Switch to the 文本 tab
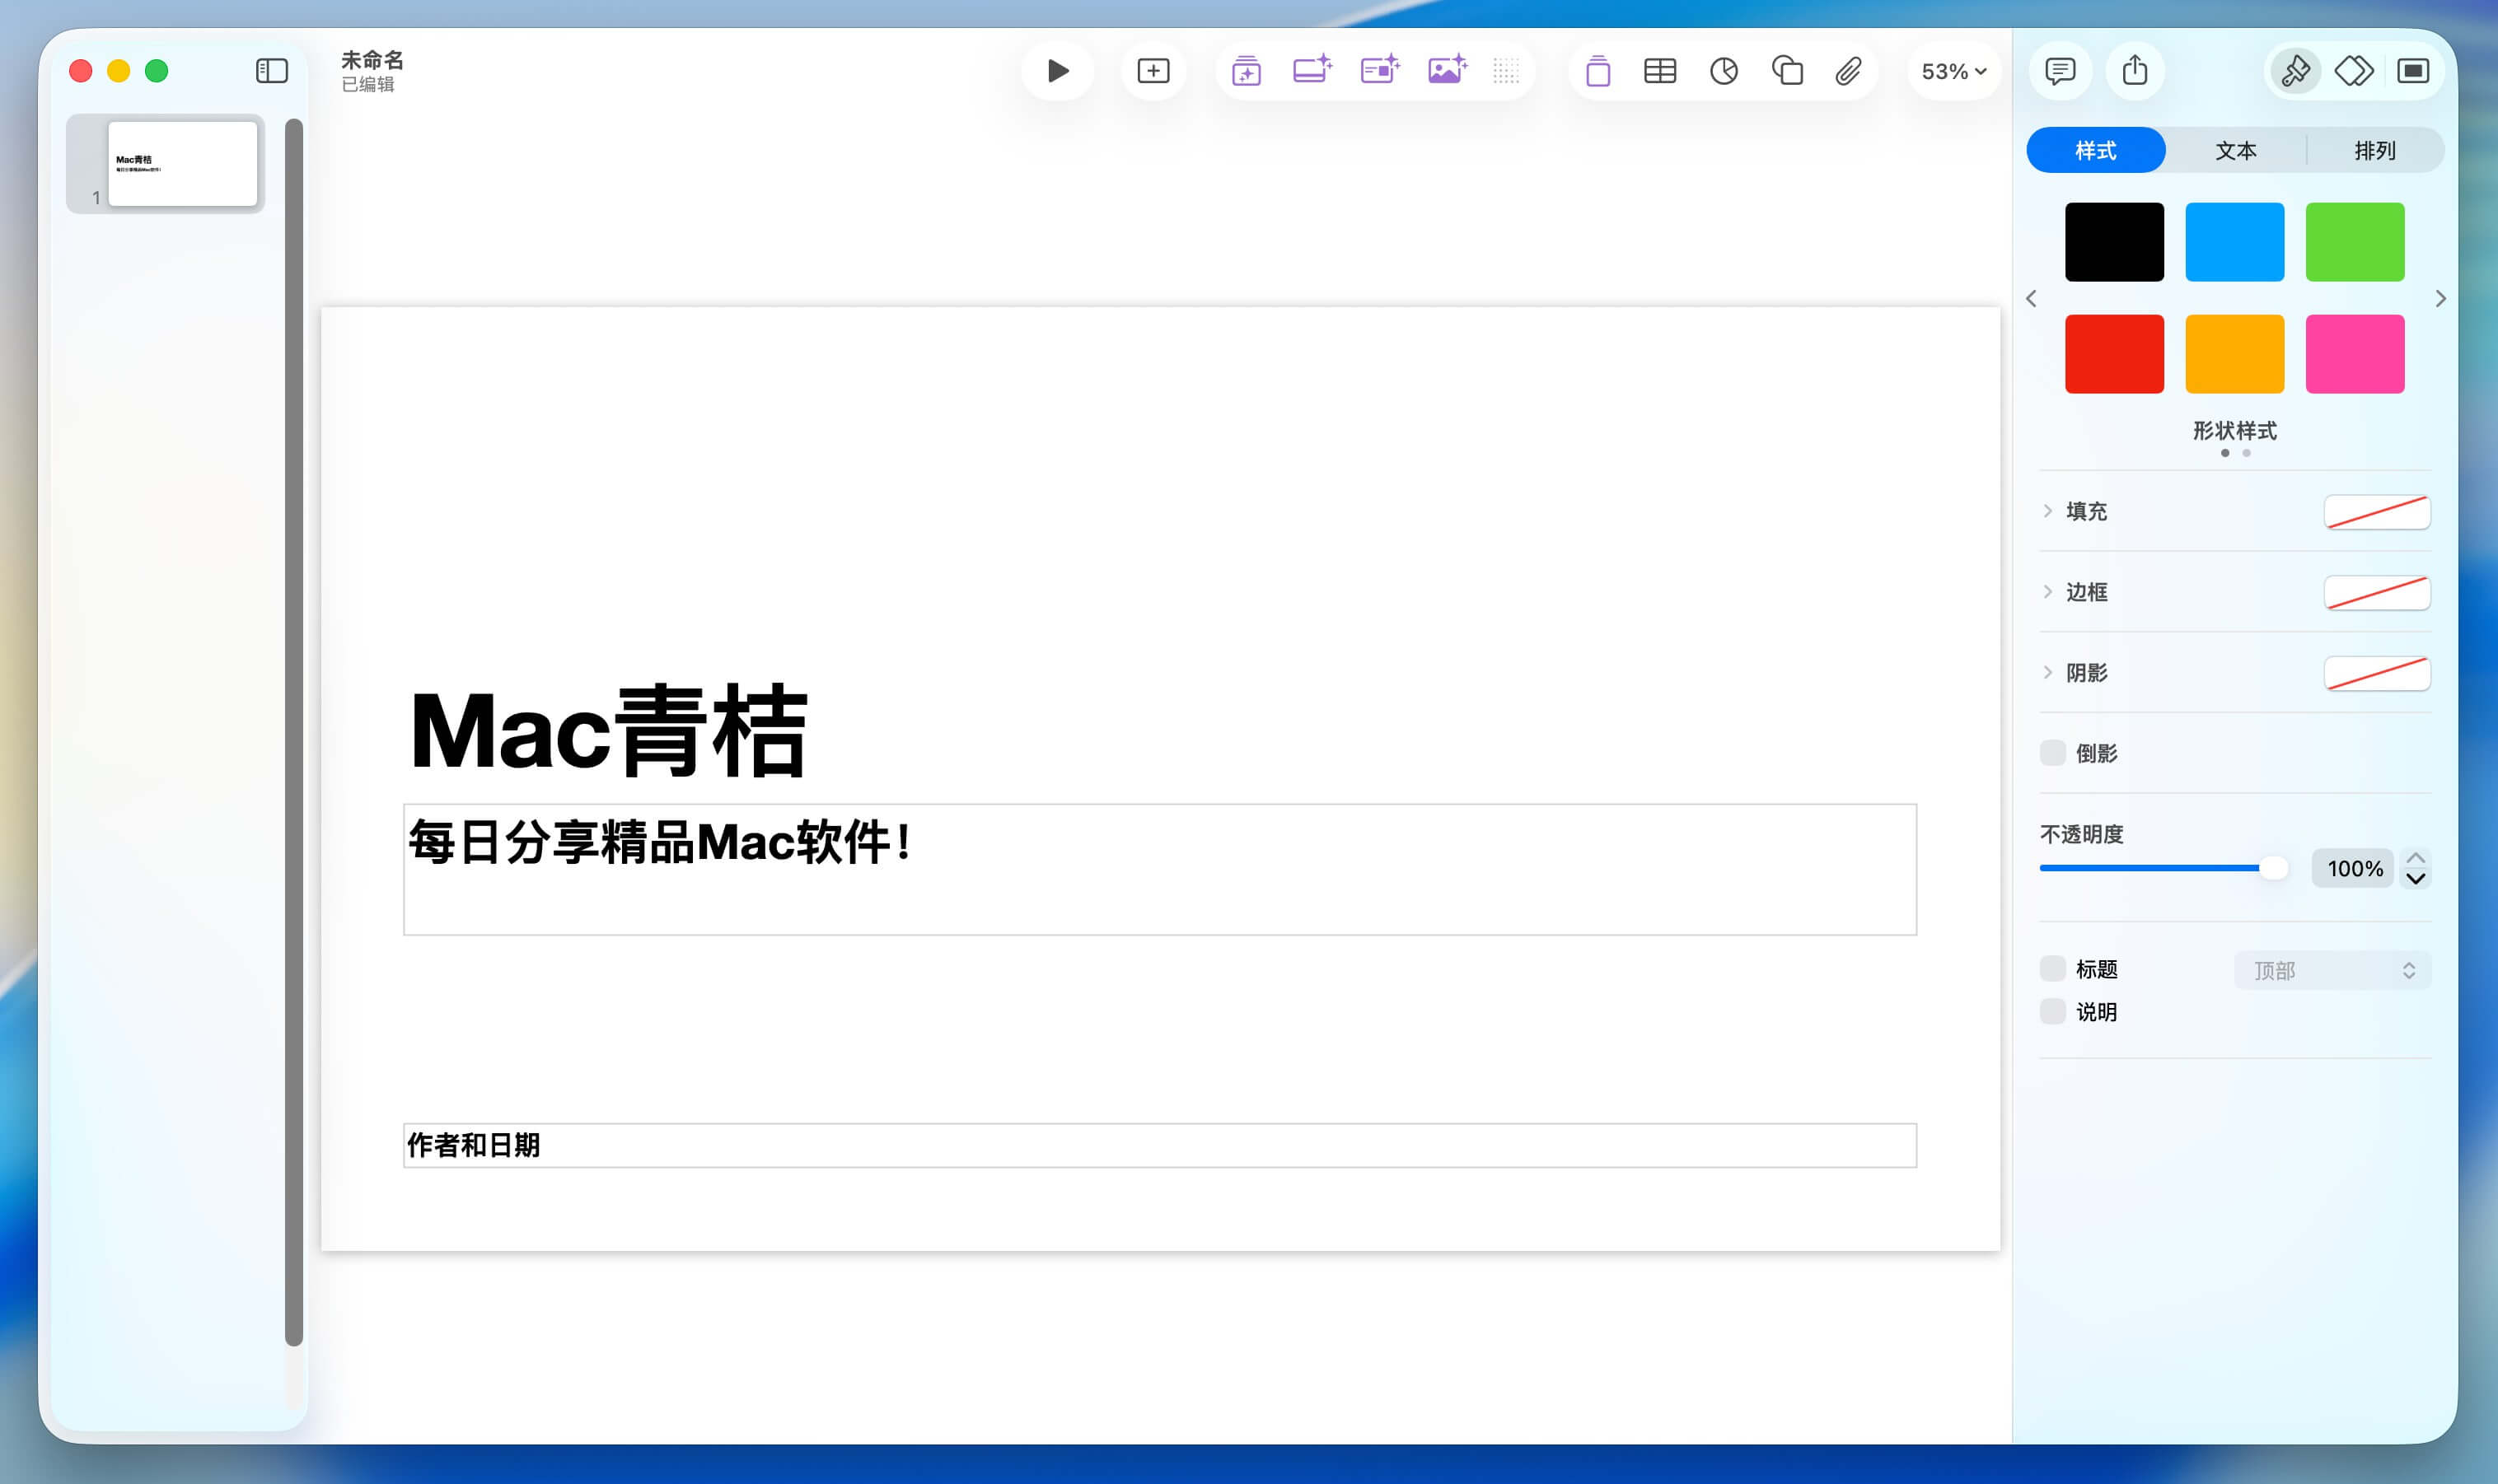The width and height of the screenshot is (2498, 1484). (2235, 150)
